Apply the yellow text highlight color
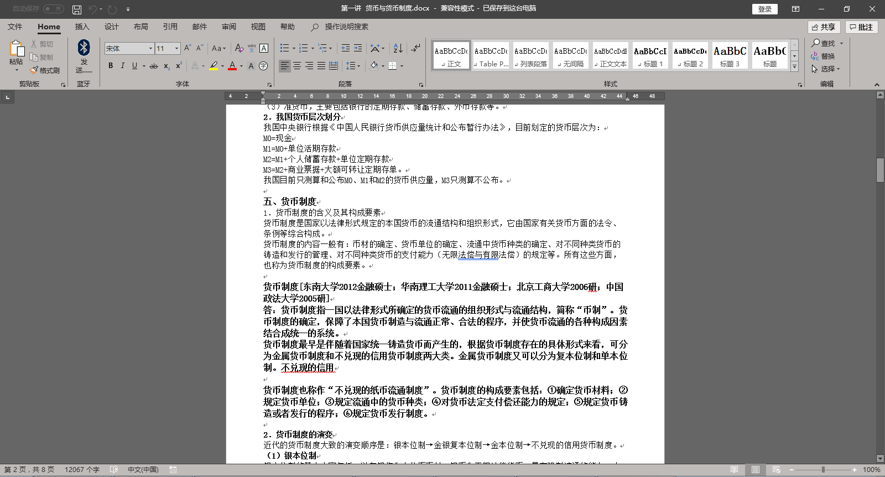The width and height of the screenshot is (885, 477). (x=214, y=66)
